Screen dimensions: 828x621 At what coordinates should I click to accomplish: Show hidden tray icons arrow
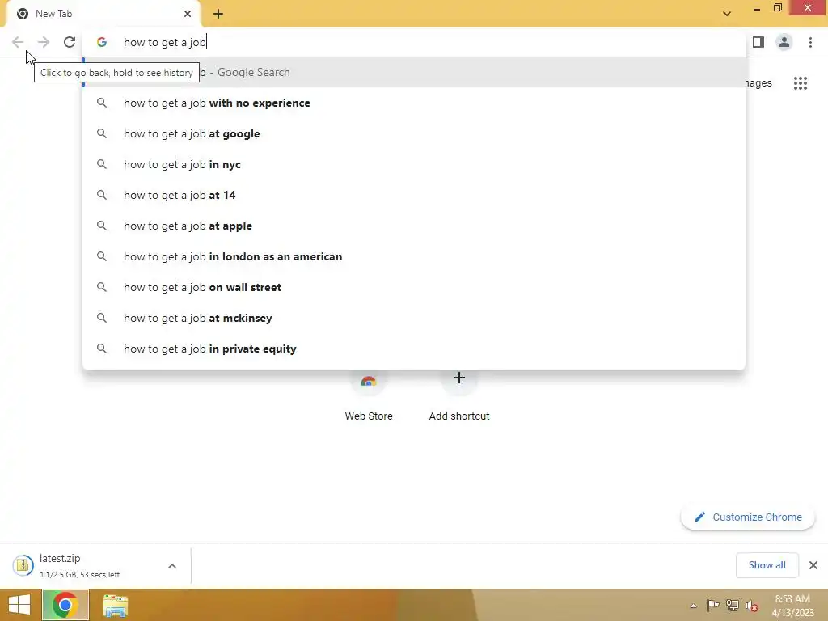[693, 606]
